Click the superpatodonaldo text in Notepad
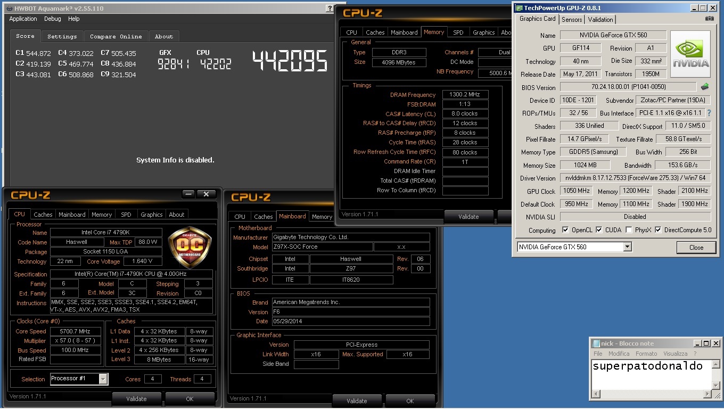This screenshot has height=409, width=724. (x=647, y=366)
